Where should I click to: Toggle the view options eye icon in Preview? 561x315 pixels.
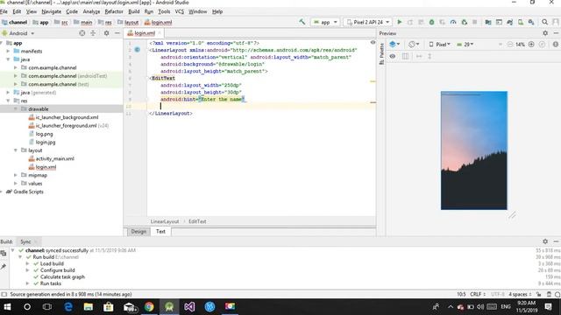pos(393,56)
